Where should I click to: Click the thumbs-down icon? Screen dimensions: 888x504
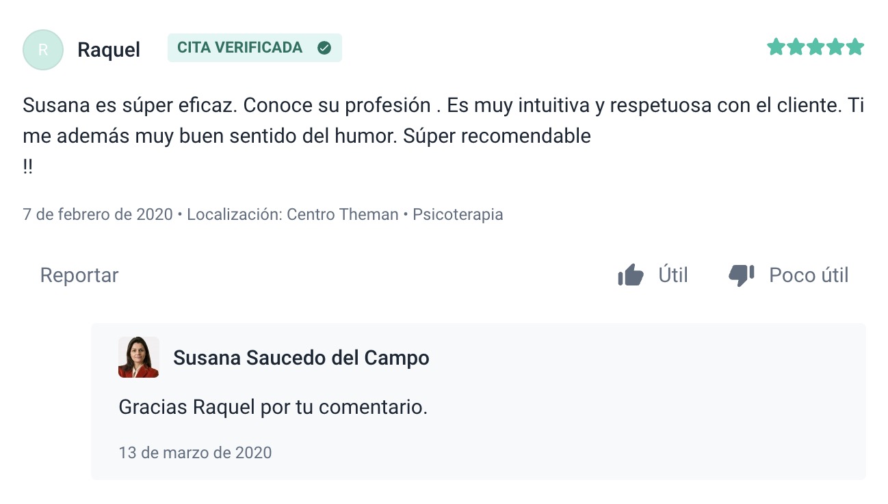741,275
